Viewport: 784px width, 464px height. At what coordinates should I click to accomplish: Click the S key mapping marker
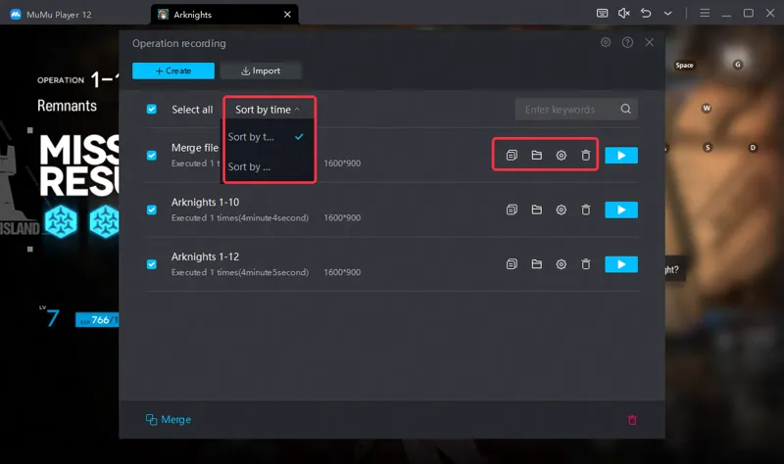[708, 148]
